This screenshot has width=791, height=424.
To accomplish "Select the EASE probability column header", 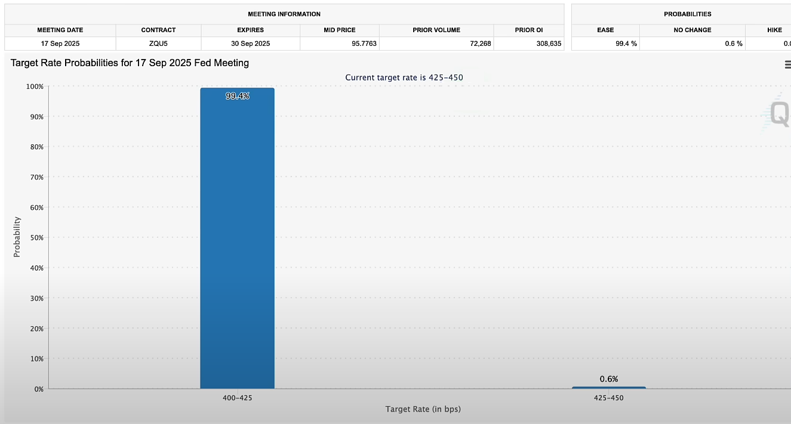I will [605, 30].
